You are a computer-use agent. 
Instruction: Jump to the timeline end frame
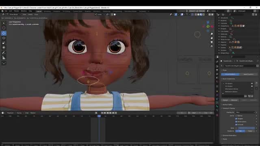[116, 113]
